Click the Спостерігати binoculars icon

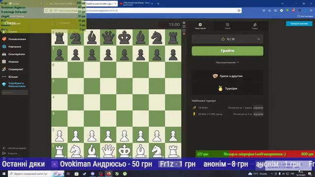(x=4, y=54)
